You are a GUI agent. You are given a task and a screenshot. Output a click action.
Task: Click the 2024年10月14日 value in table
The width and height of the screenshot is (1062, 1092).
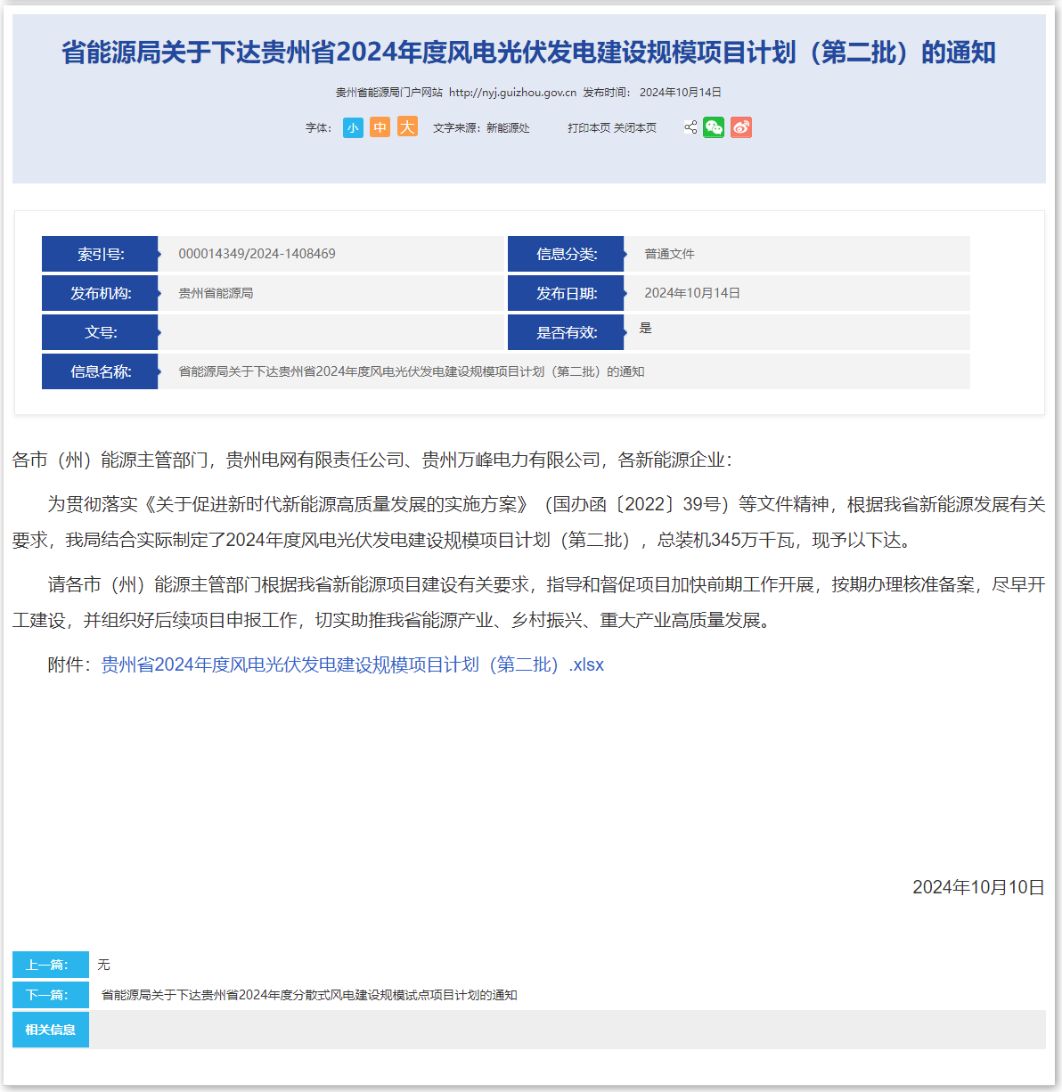(692, 293)
